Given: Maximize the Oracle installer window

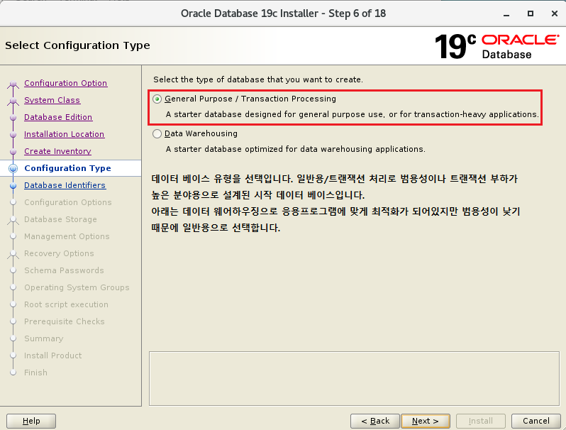Looking at the screenshot, I should 531,13.
